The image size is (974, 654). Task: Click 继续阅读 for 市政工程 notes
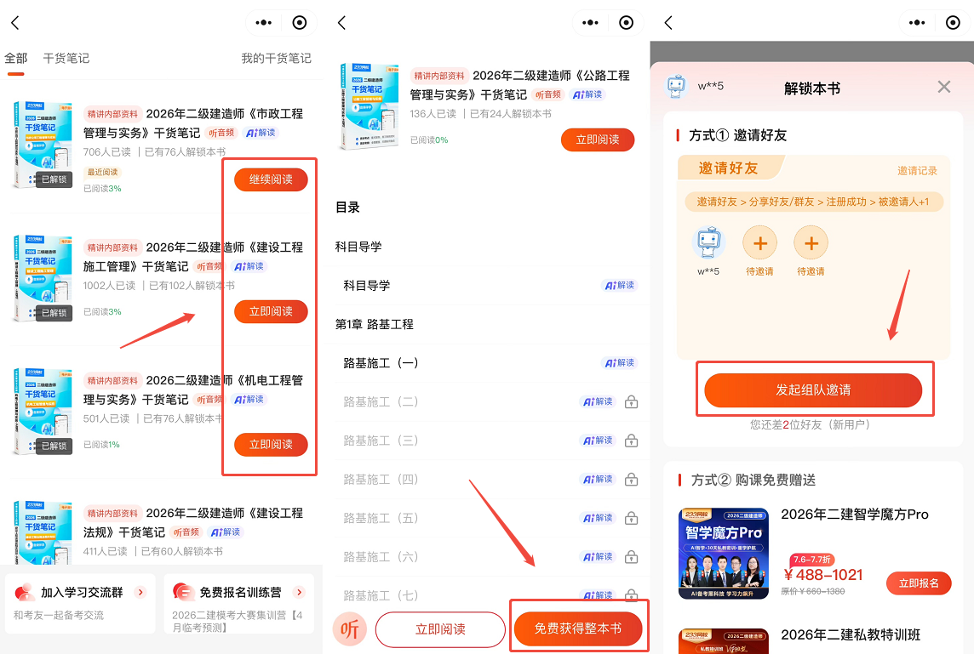pyautogui.click(x=271, y=179)
